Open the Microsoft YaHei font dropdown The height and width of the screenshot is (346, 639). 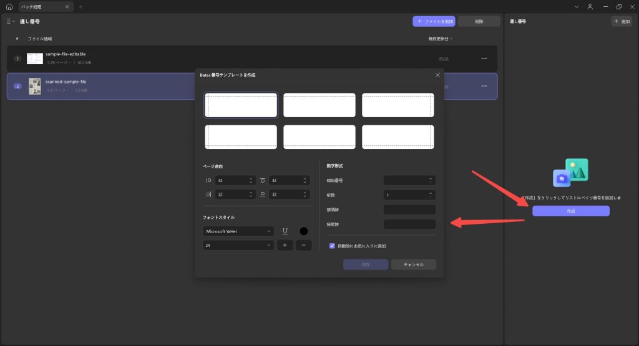[x=238, y=231]
